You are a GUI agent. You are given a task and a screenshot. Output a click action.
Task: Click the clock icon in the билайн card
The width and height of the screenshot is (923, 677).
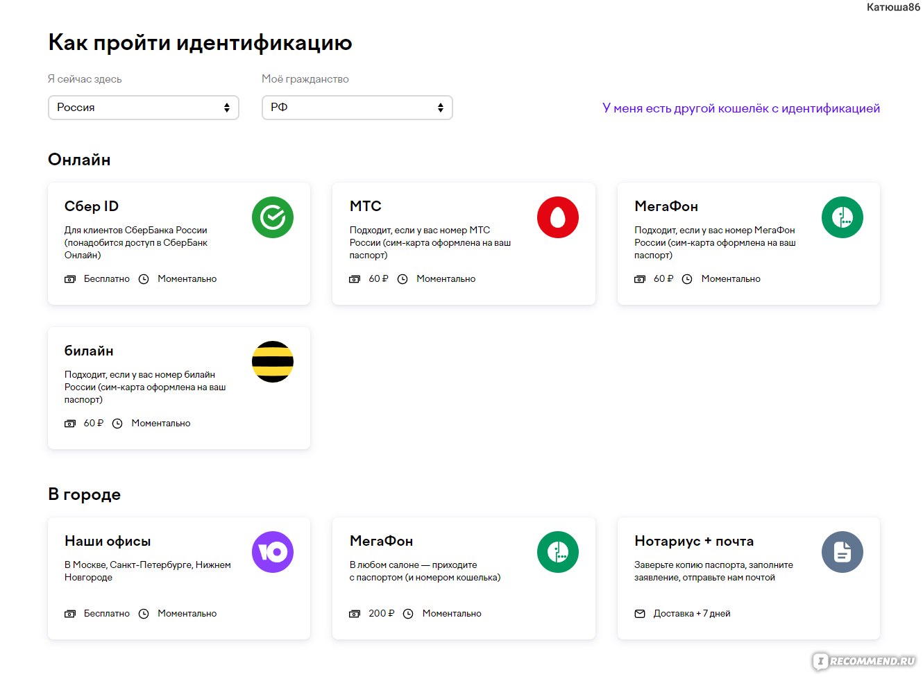point(117,424)
